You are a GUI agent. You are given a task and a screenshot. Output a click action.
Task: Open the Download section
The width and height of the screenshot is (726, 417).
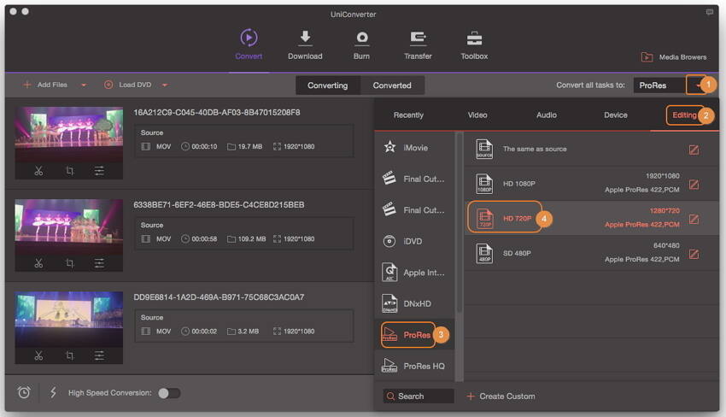[x=305, y=45]
